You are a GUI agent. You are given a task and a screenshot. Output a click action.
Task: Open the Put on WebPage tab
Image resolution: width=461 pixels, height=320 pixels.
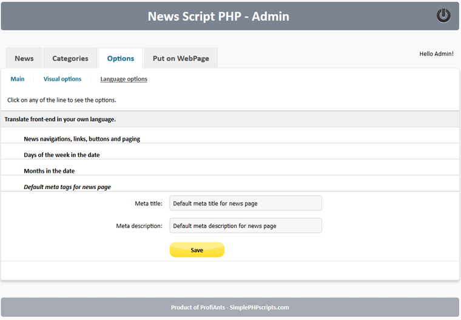181,58
